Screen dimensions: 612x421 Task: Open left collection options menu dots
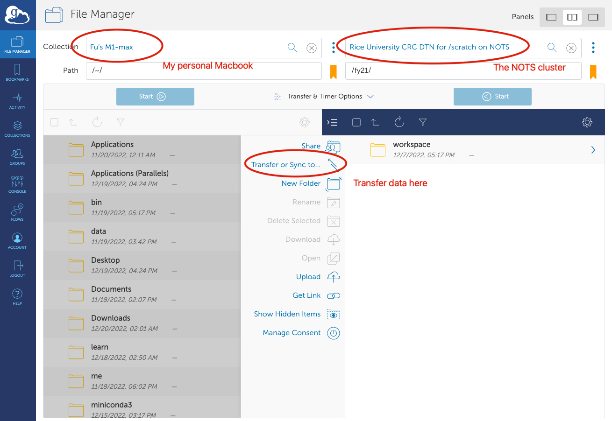click(x=334, y=47)
